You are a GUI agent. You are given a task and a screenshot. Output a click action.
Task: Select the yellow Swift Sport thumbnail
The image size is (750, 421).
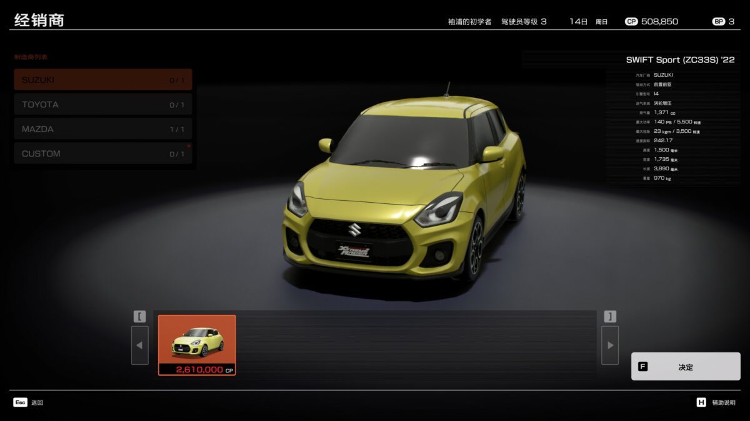[197, 345]
